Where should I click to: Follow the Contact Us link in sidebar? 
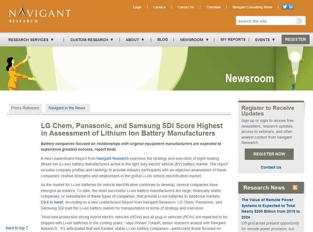(271, 168)
